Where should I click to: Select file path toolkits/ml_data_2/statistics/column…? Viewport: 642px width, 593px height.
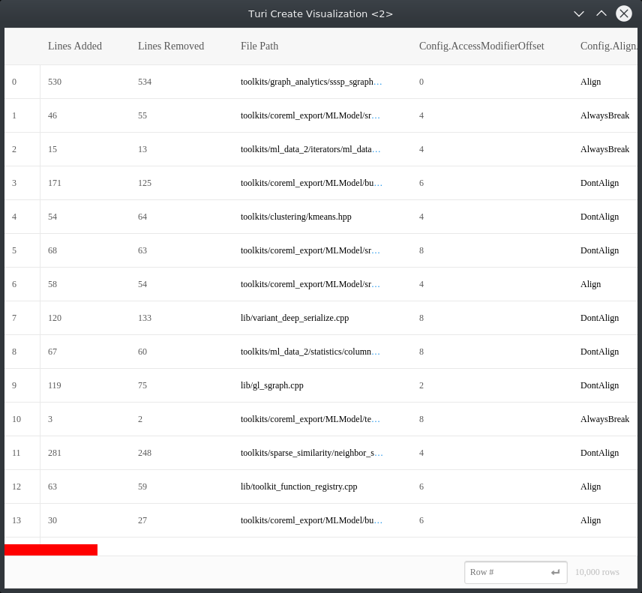point(310,352)
